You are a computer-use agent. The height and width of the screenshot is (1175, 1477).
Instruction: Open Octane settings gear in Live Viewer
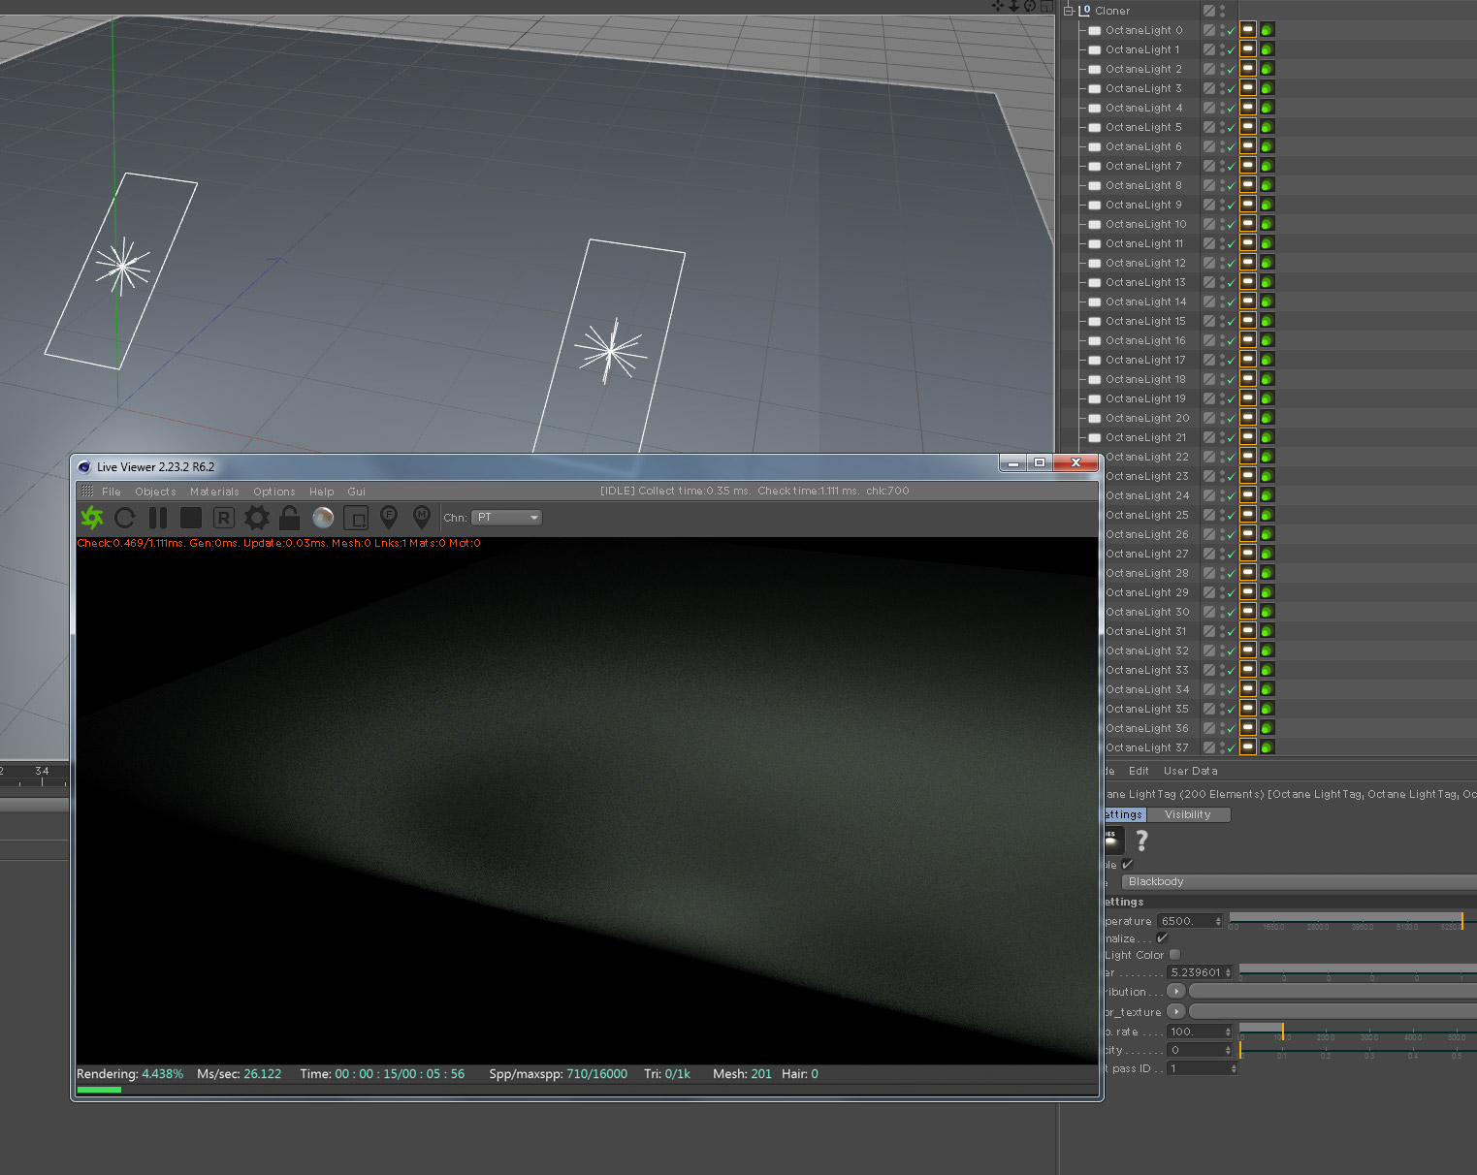[x=257, y=518]
